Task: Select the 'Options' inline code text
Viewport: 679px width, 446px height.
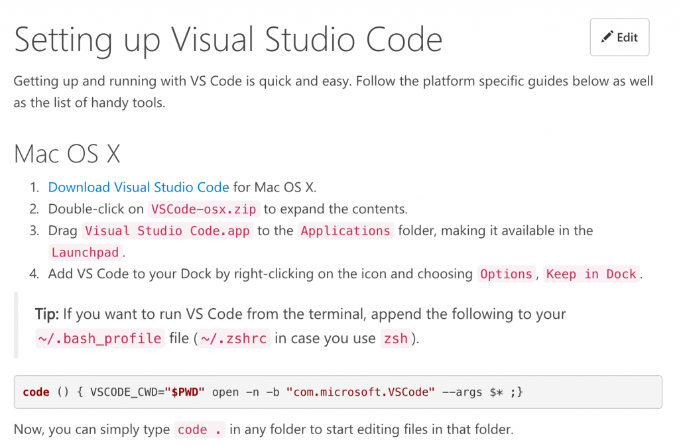Action: 506,274
